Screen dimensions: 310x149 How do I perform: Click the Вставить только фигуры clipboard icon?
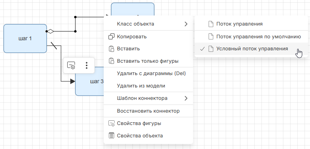point(112,61)
